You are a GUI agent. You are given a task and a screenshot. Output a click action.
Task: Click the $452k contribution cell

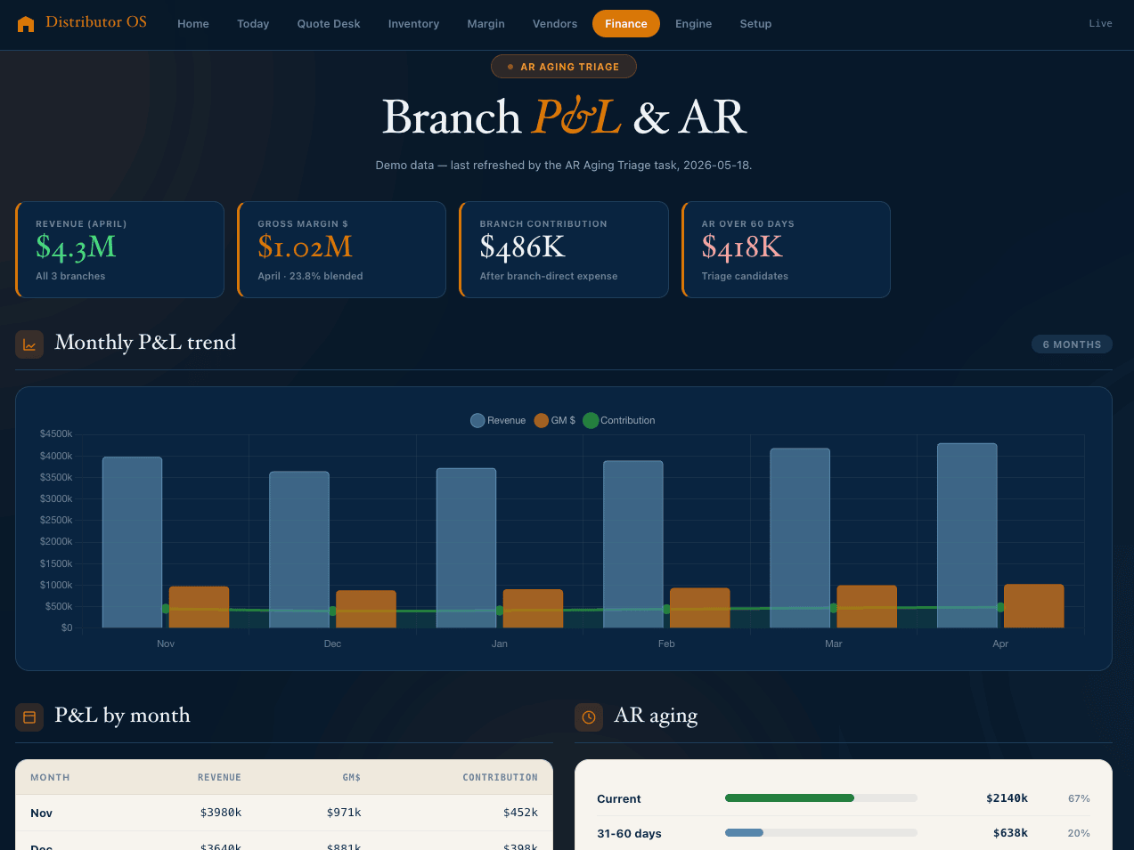coord(520,813)
